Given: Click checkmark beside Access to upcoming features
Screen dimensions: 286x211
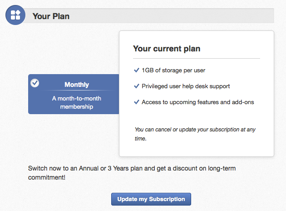Looking at the screenshot, I should 137,102.
